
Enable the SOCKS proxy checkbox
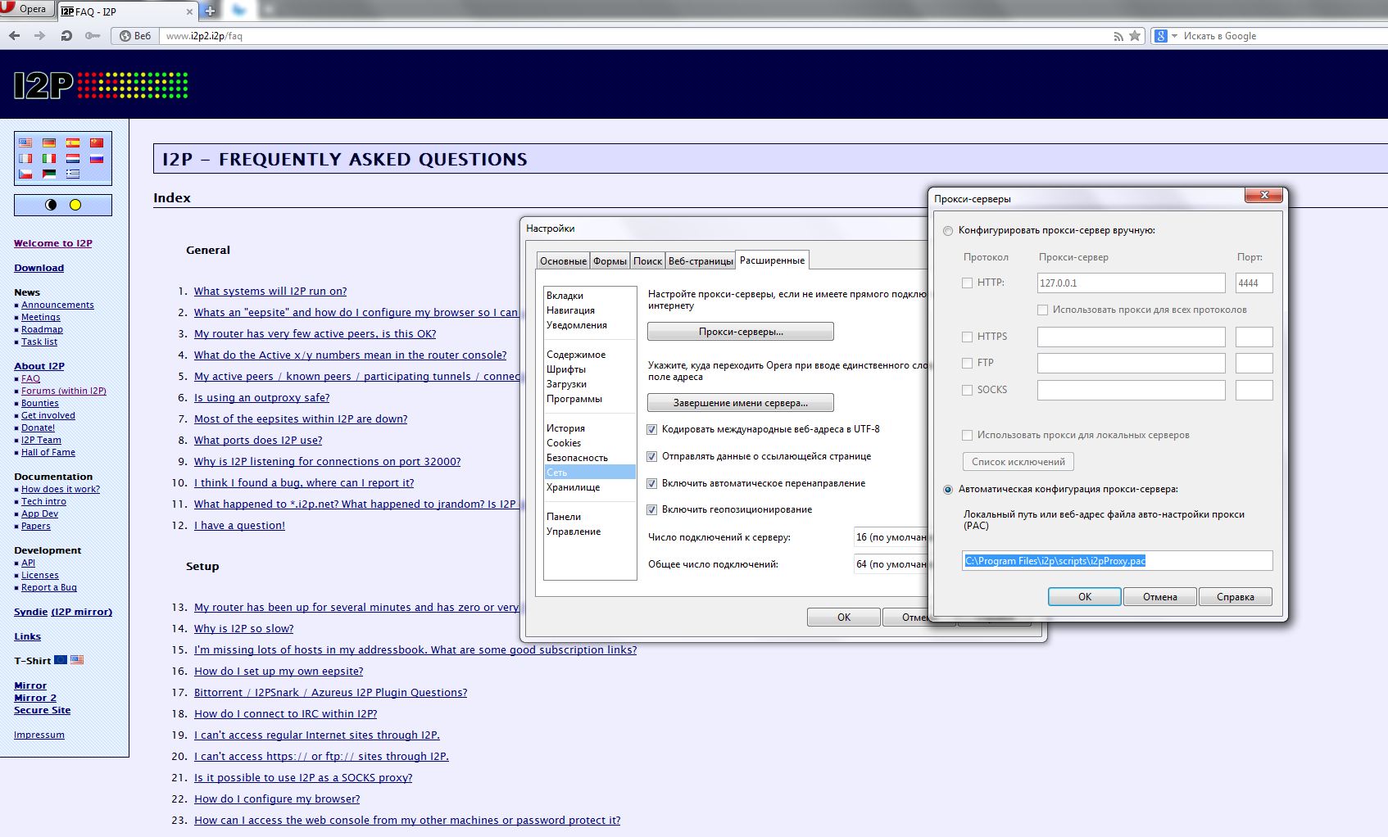coord(967,390)
